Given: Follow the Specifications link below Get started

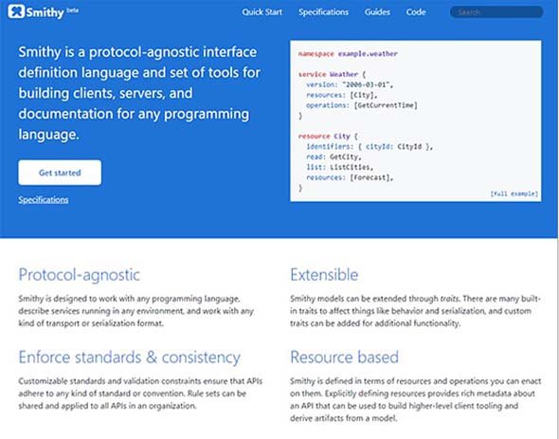Looking at the screenshot, I should coord(44,199).
